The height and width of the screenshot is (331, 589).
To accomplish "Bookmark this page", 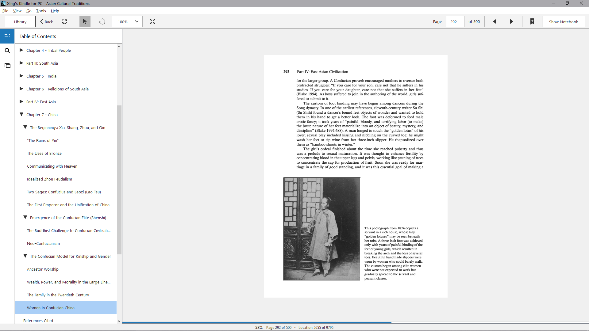I will click(532, 21).
